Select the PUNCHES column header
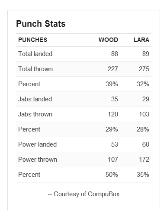 pos(33,40)
